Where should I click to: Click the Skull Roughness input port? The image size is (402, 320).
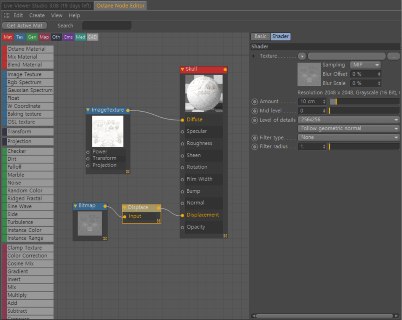click(x=182, y=144)
